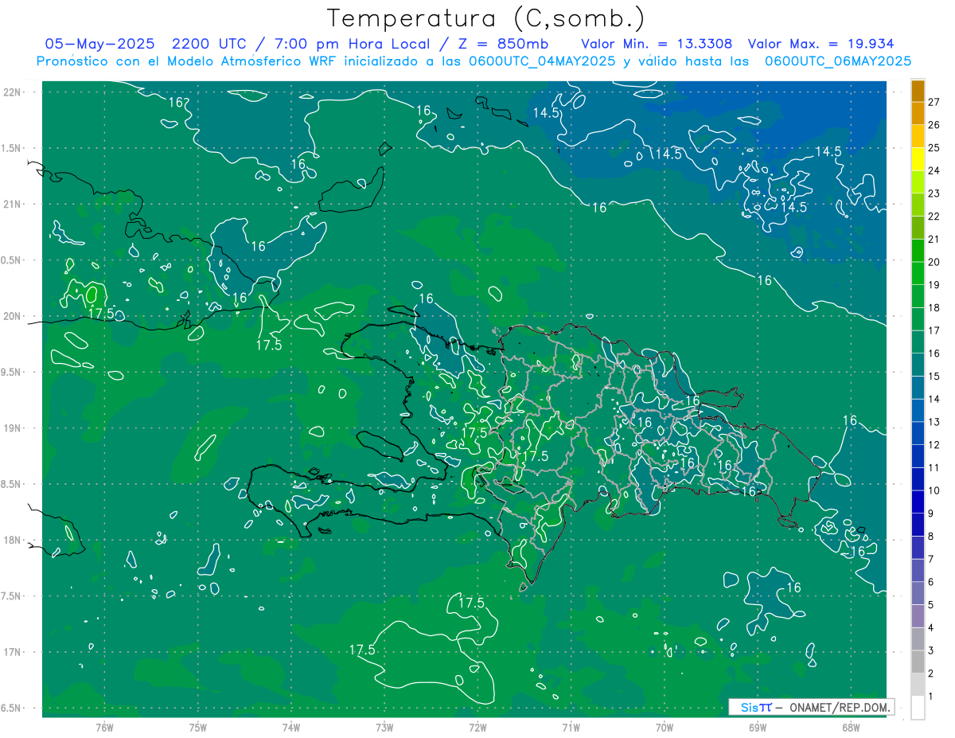
Task: Click the 20N latitude axis label
Action: tap(13, 316)
